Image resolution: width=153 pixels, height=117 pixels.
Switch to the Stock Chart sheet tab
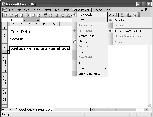[x=27, y=110]
